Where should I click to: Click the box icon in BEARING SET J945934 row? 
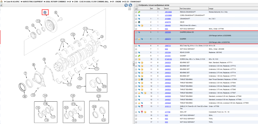[142, 76]
